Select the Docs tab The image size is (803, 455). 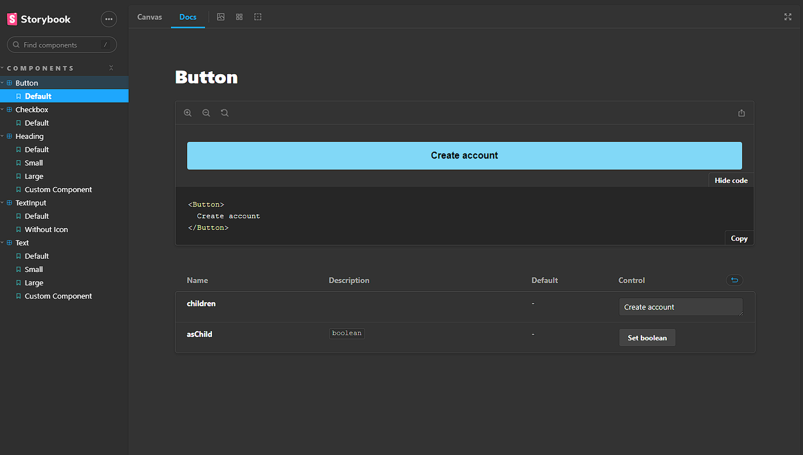[188, 17]
